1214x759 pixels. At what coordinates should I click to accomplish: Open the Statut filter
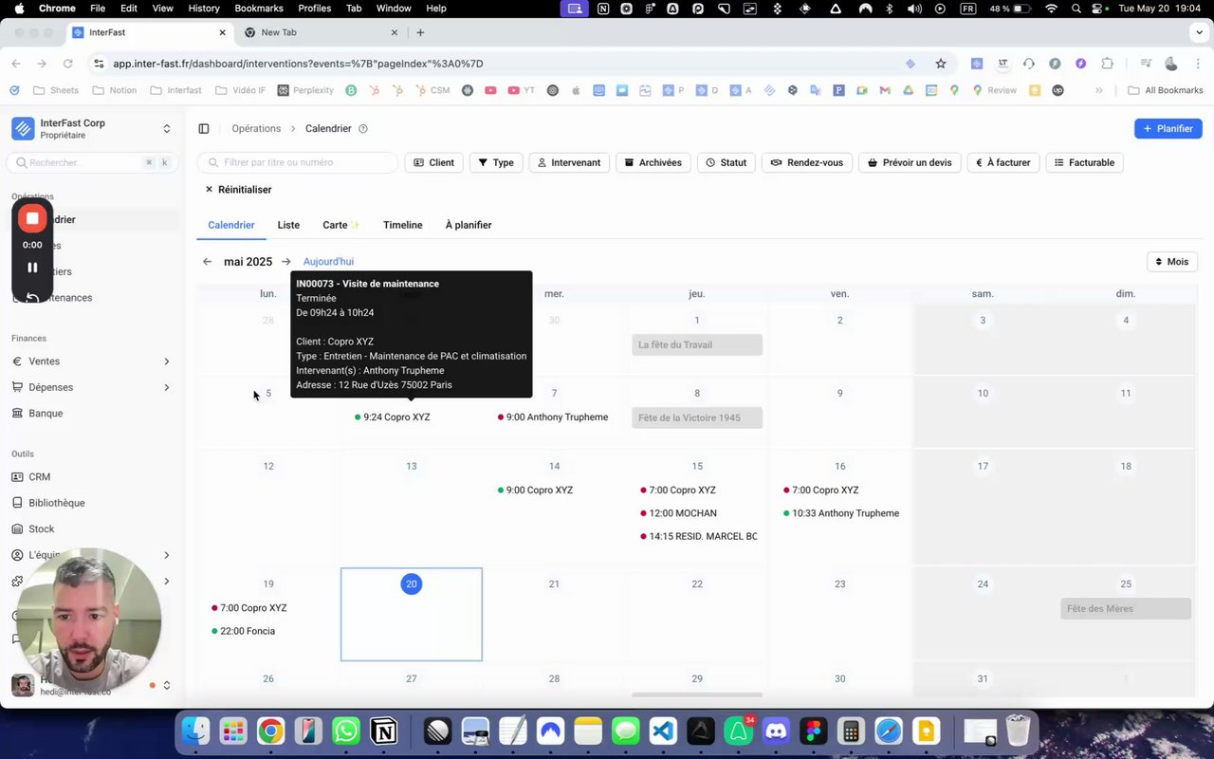pos(726,162)
